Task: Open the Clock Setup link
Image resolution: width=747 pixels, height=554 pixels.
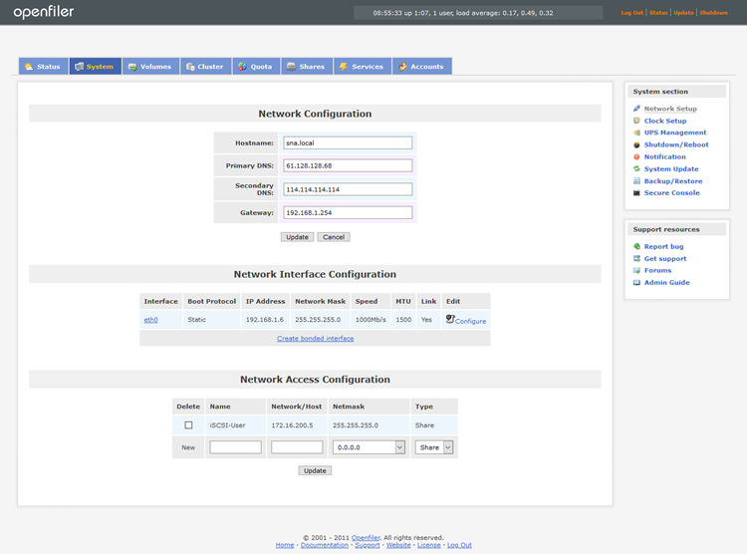Action: pyautogui.click(x=665, y=121)
